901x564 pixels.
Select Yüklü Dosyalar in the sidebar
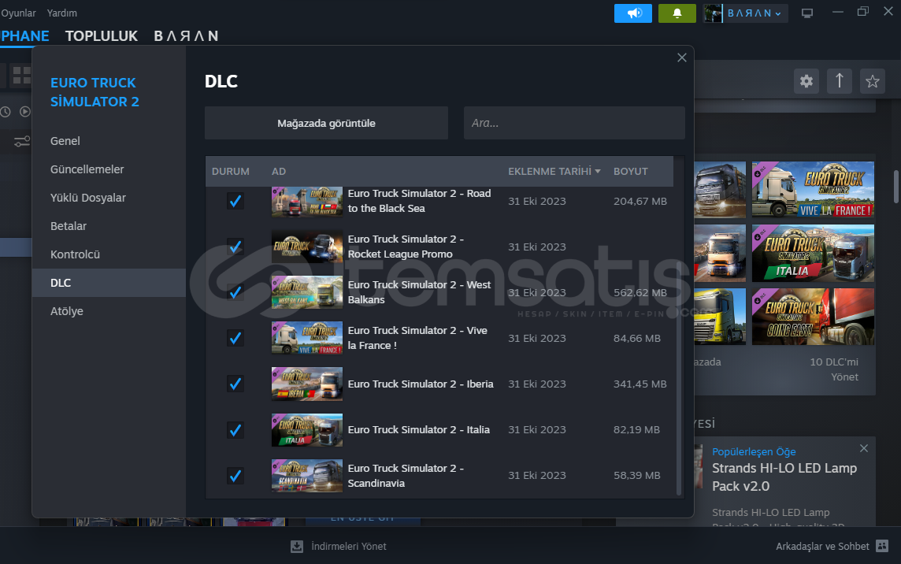click(109, 198)
